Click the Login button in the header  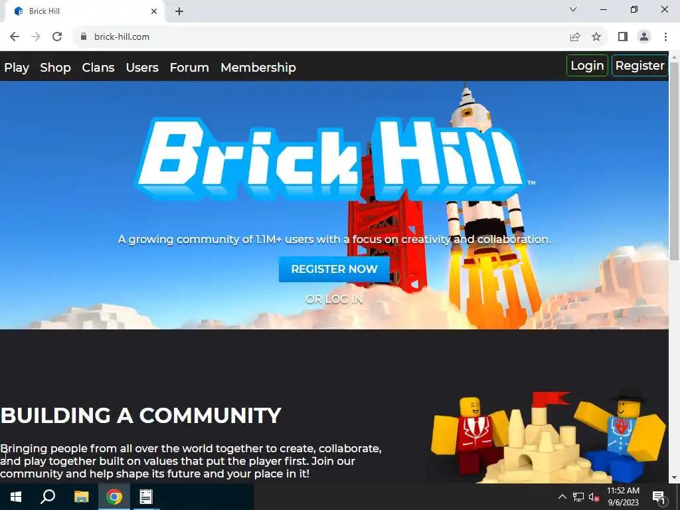(x=587, y=66)
